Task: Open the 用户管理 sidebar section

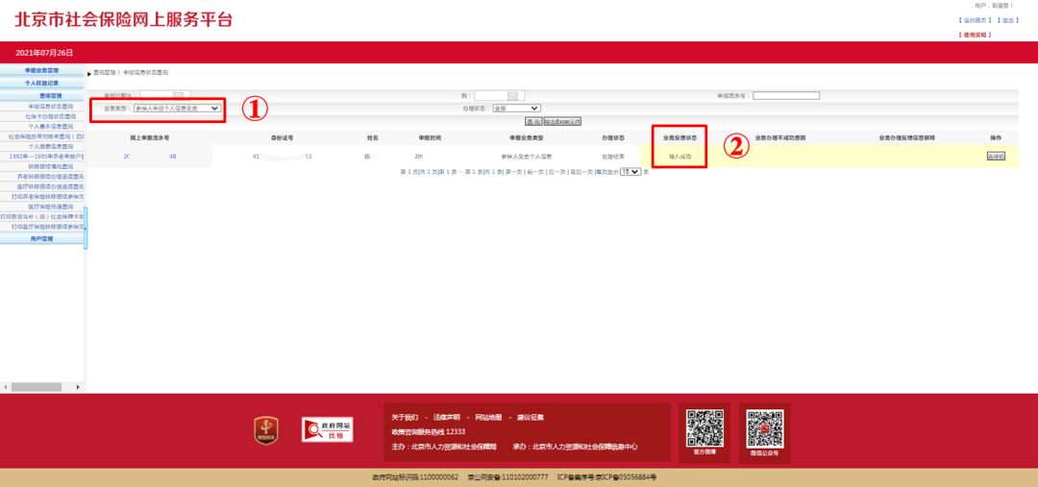Action: pyautogui.click(x=42, y=238)
